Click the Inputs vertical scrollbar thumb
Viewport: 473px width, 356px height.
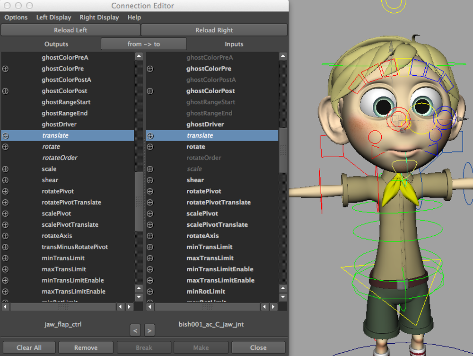tap(283, 151)
